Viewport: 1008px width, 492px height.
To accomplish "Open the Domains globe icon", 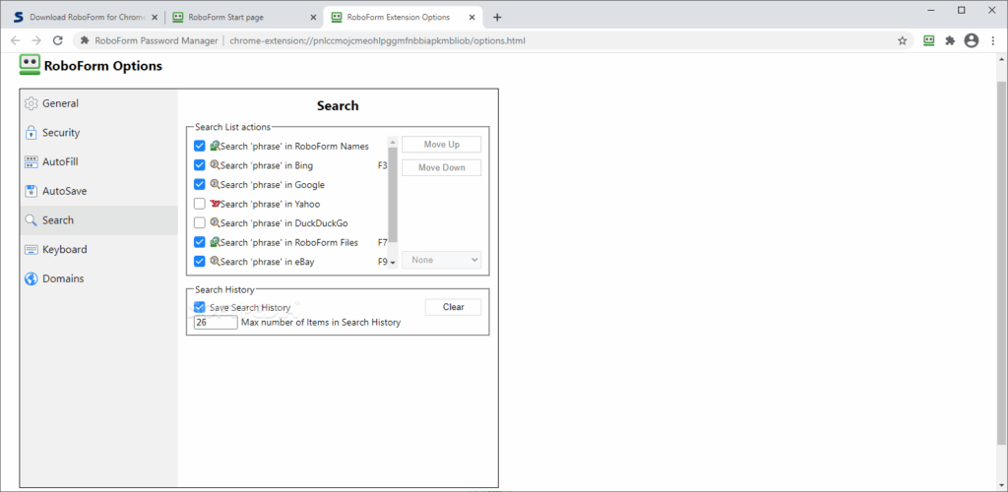I will [31, 278].
